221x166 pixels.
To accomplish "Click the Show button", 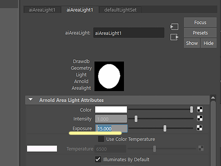I will (192, 43).
